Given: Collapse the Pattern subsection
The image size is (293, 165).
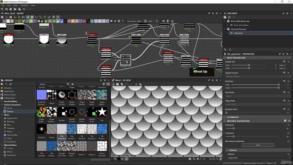Looking at the screenshot, I should pyautogui.click(x=227, y=150).
